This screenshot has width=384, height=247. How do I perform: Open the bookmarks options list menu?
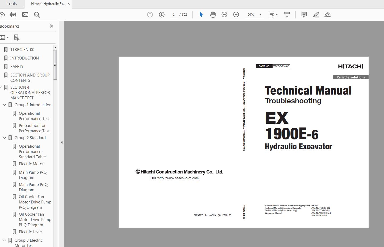[x=4, y=37]
